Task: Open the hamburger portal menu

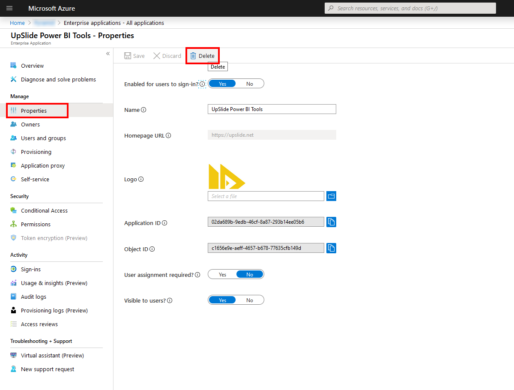Action: pos(9,8)
